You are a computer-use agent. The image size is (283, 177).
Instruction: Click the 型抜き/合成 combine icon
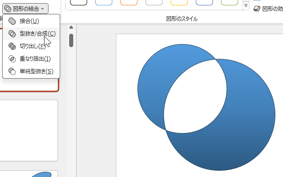coord(12,34)
